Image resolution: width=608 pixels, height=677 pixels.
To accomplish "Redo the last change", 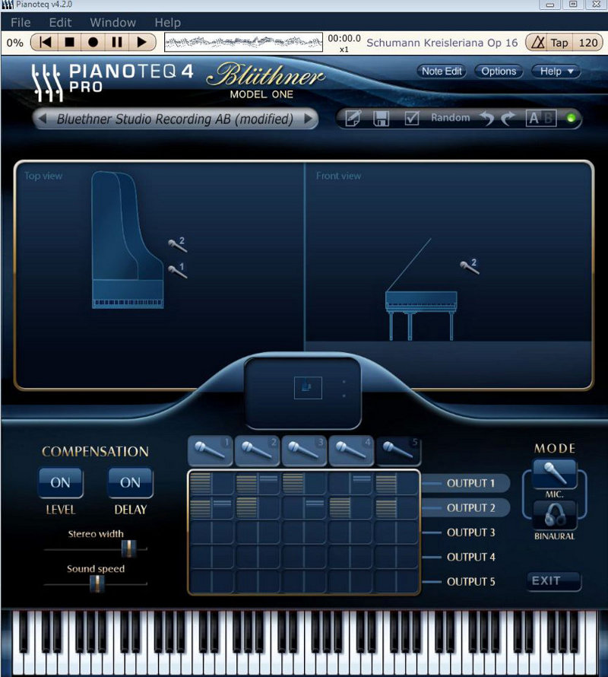I will pos(508,119).
